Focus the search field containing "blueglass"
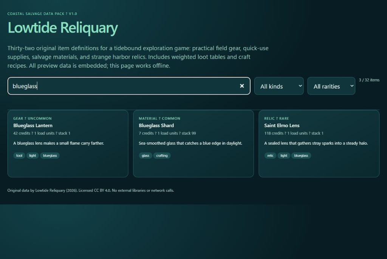Viewport: 387px width, 259px height. [x=129, y=86]
